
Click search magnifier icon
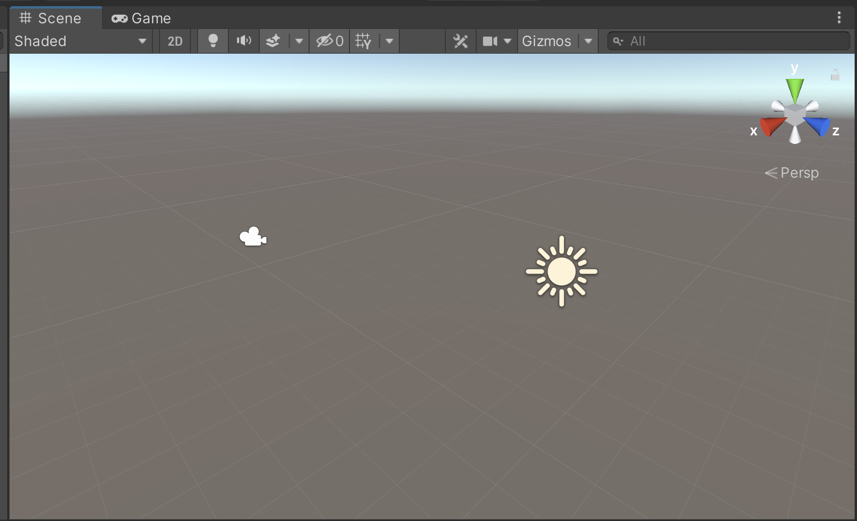click(618, 41)
